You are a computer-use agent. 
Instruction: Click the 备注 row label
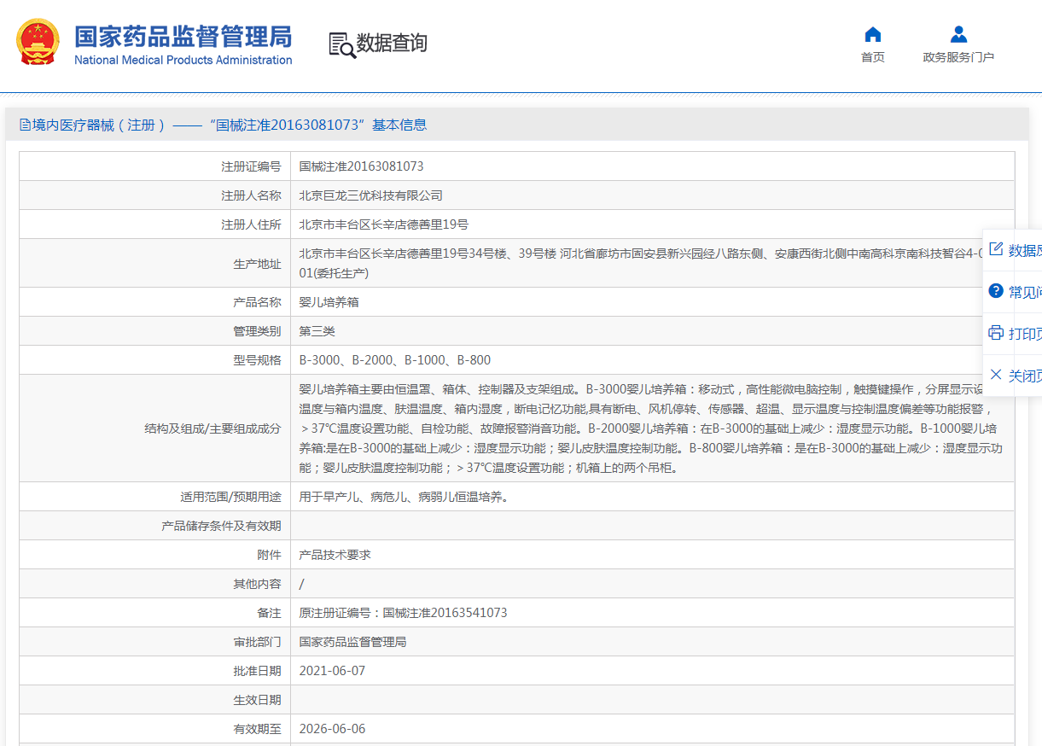coord(269,613)
